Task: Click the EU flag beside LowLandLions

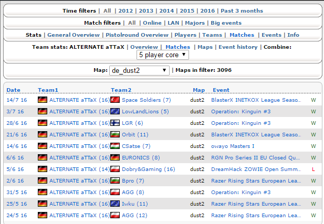Action: [115, 112]
